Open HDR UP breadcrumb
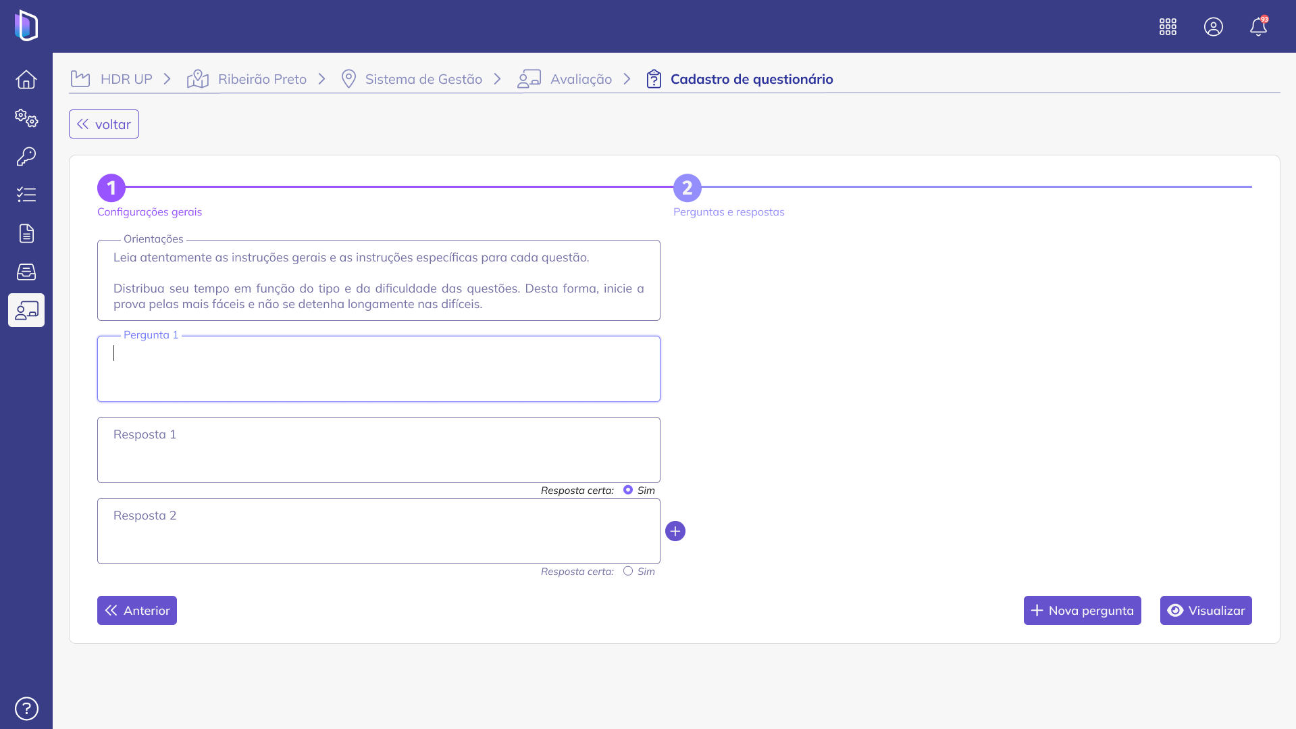1296x729 pixels. pyautogui.click(x=126, y=79)
